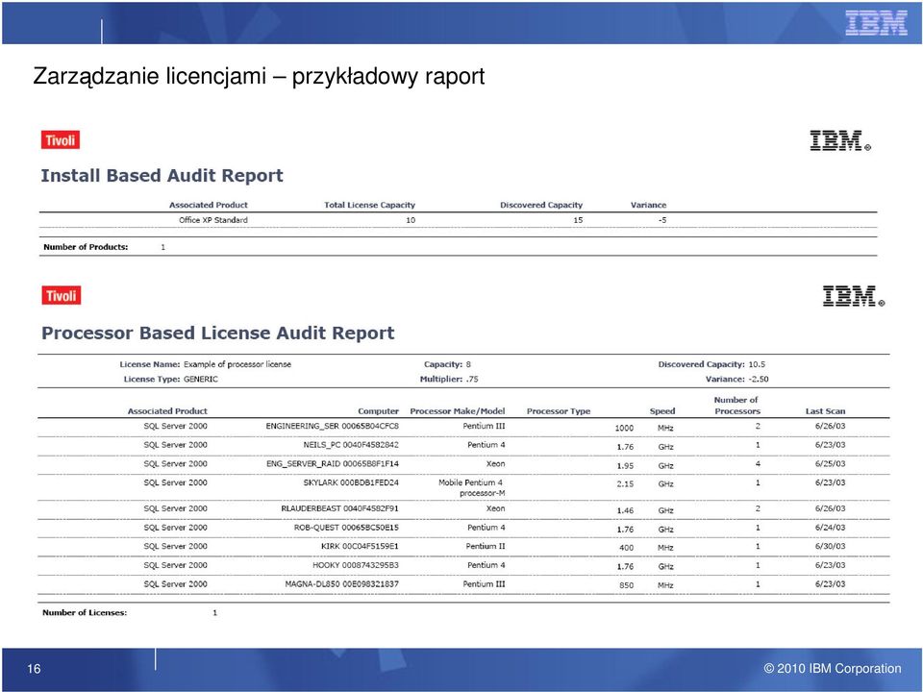Viewport: 923px width, 692px height.
Task: Select computer 'NEILS_PC 0040F4582842'
Action: pyautogui.click(x=351, y=445)
